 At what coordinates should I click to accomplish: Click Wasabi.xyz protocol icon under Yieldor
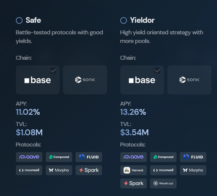click(163, 183)
